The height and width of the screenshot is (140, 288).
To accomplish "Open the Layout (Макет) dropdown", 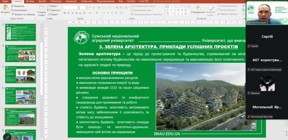I will (53, 6).
